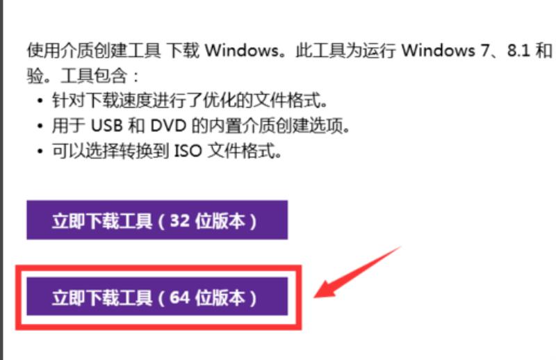Screen dimensions: 556x360
Task: Click the bullet dot before 可以选择转换
Action: click(40, 152)
